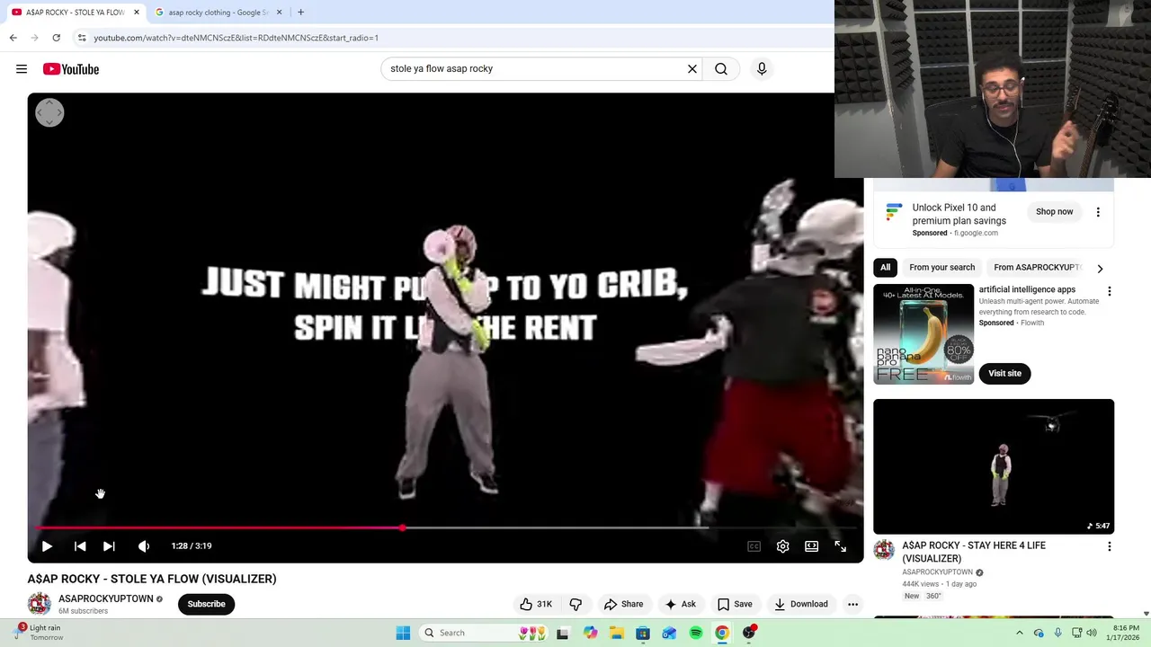Close the asap rocky clothing tab
The width and height of the screenshot is (1151, 647).
pyautogui.click(x=279, y=13)
